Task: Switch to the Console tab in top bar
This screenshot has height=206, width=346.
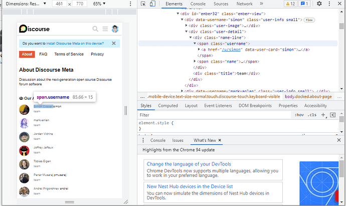Action: pos(198,4)
